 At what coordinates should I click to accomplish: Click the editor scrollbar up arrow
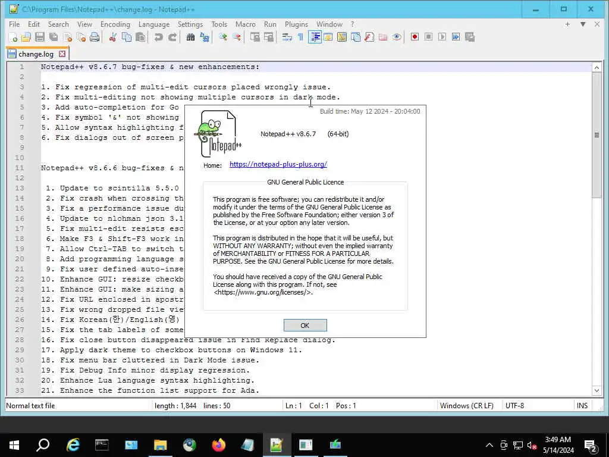click(x=597, y=67)
